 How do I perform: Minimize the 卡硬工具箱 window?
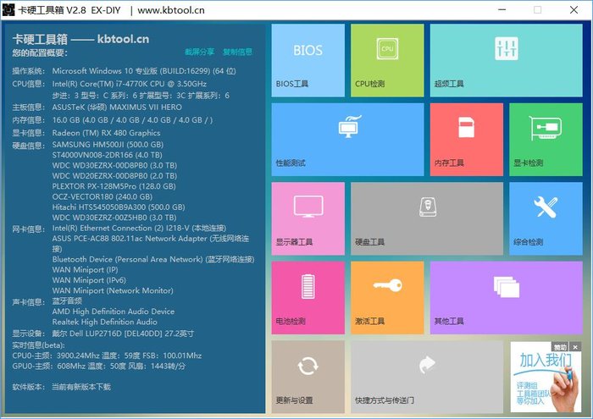(x=502, y=10)
